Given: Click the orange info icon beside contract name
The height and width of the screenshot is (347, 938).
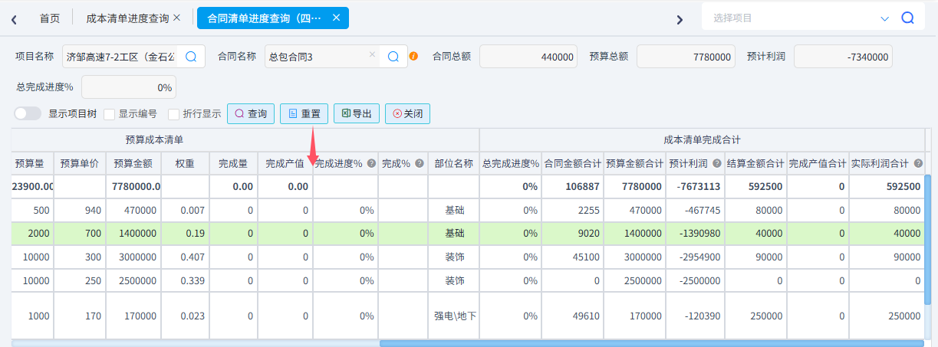Looking at the screenshot, I should point(414,56).
